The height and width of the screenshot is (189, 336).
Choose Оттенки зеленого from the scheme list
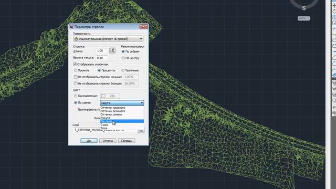pyautogui.click(x=122, y=111)
